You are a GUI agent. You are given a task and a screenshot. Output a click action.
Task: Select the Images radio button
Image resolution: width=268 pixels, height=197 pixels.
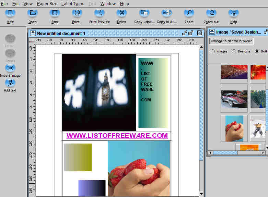pyautogui.click(x=213, y=51)
